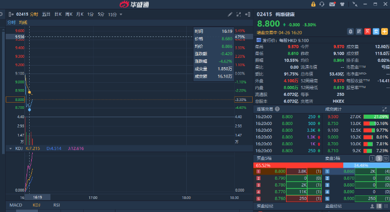
Task: Open the skin theme shirt icon
Action: pos(342,4)
